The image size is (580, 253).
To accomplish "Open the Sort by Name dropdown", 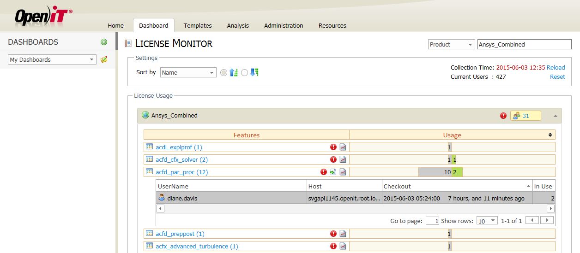I will pos(188,72).
